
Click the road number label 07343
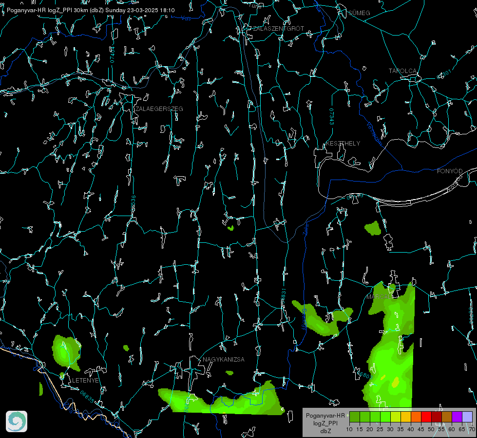pyautogui.click(x=332, y=117)
